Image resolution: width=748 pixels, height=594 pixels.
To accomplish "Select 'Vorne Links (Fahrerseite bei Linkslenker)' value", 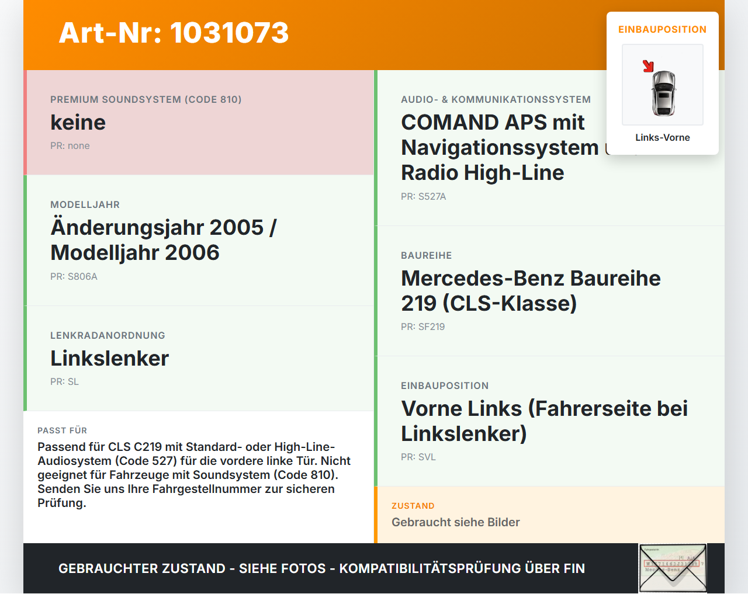I will click(x=544, y=421).
